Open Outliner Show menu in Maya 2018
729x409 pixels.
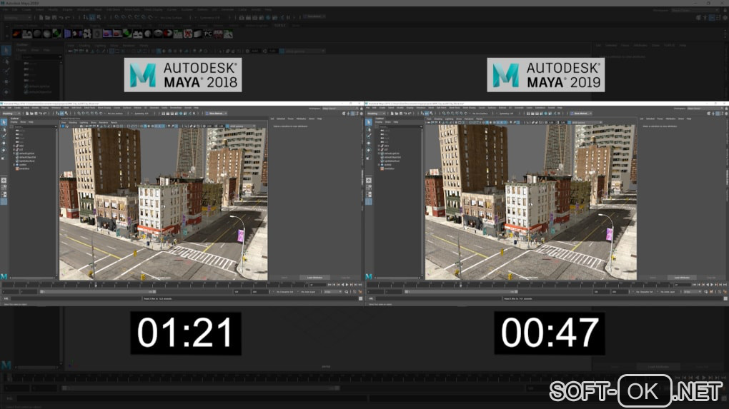pyautogui.click(x=23, y=122)
